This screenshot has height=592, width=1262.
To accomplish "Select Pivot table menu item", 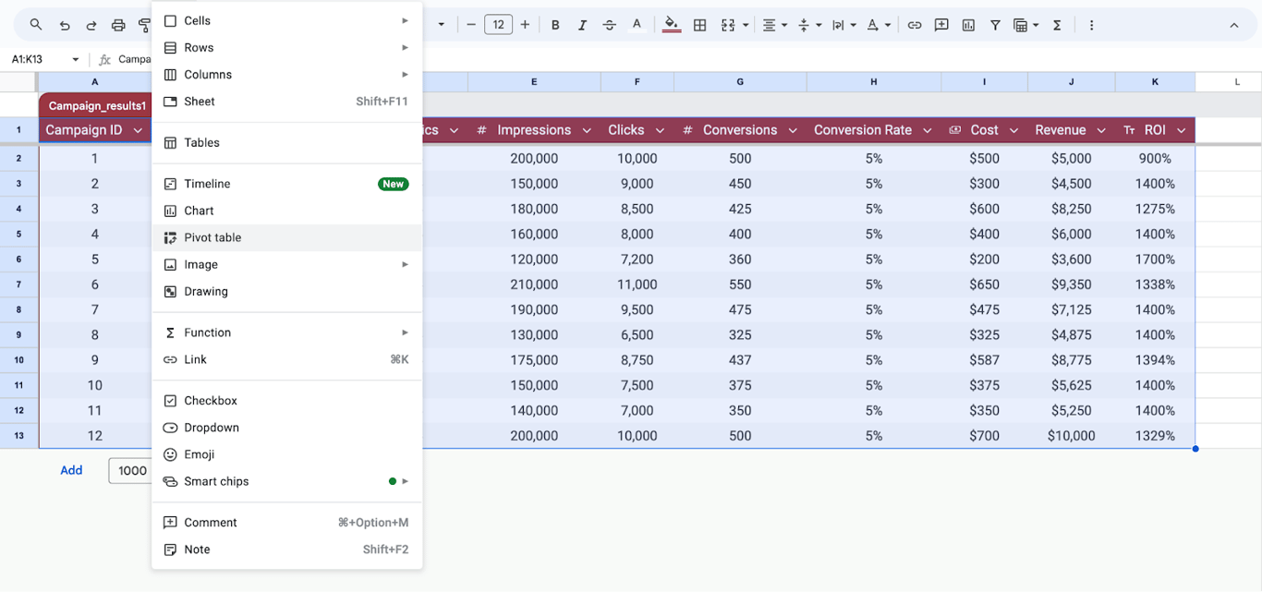I will [x=286, y=237].
